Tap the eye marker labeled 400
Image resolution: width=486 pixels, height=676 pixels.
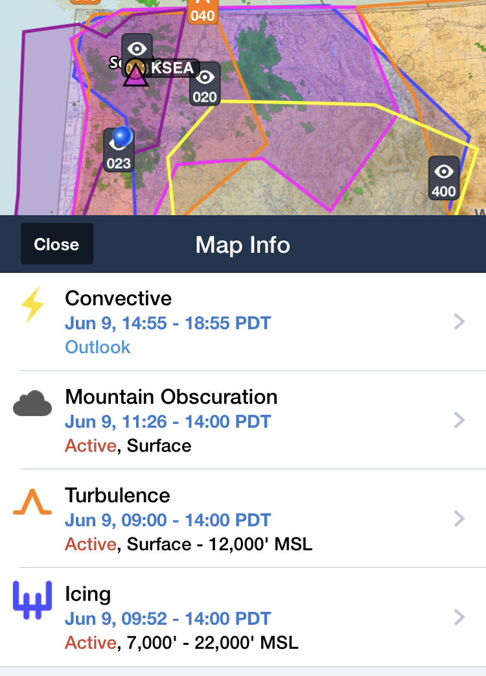click(444, 178)
